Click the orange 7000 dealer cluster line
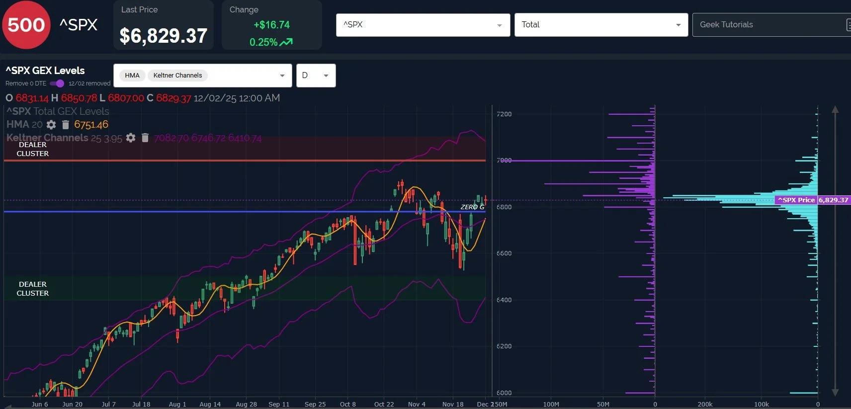Image resolution: width=851 pixels, height=409 pixels. pyautogui.click(x=245, y=161)
